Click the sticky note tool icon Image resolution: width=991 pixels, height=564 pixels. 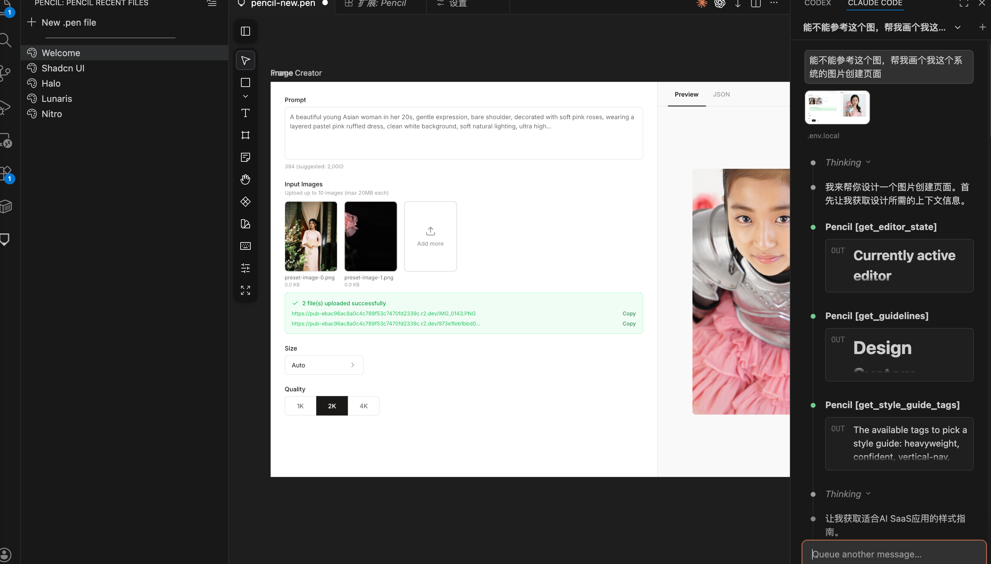point(245,157)
